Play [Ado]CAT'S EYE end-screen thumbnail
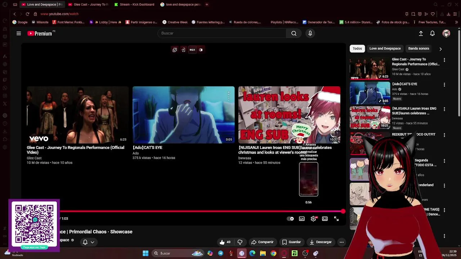 [x=183, y=115]
